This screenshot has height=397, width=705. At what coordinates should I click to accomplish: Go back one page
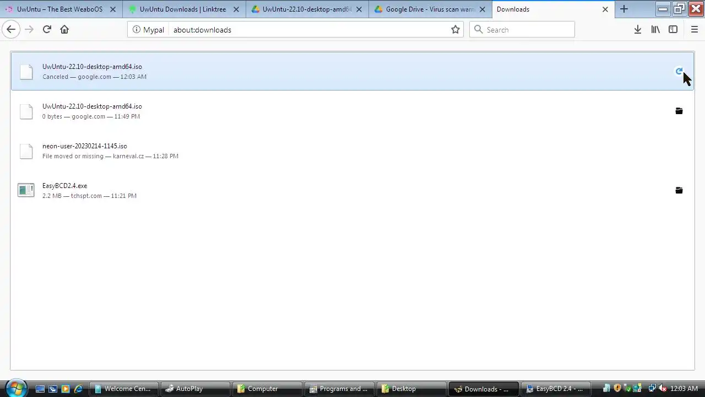coord(11,30)
